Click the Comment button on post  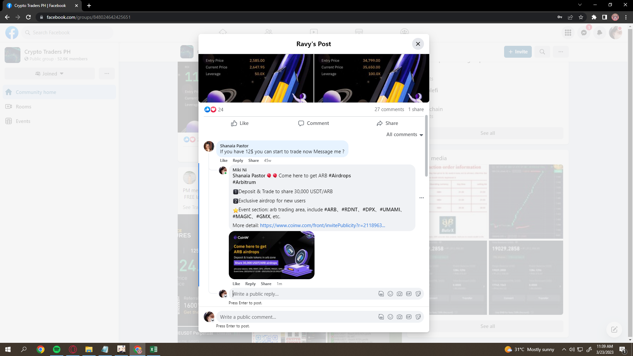tap(314, 123)
